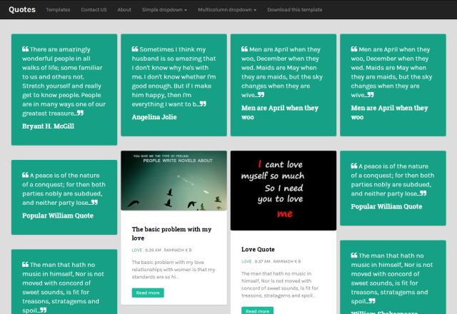Click 9:39 AM timestamp text
Viewport: 457px width, 314px height.
point(153,250)
